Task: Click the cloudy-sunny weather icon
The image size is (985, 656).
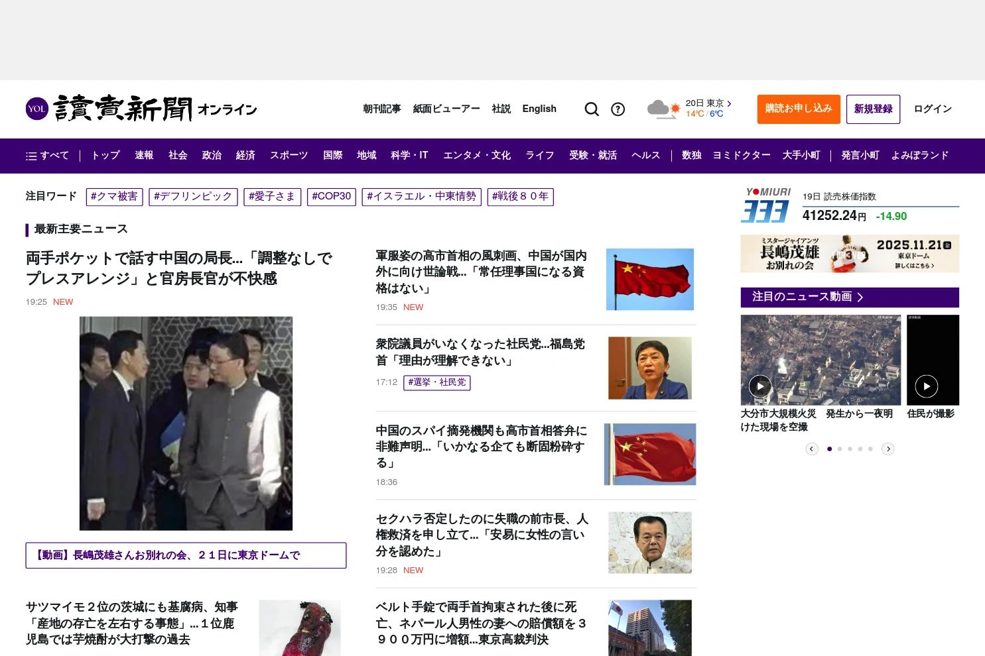Action: 664,109
